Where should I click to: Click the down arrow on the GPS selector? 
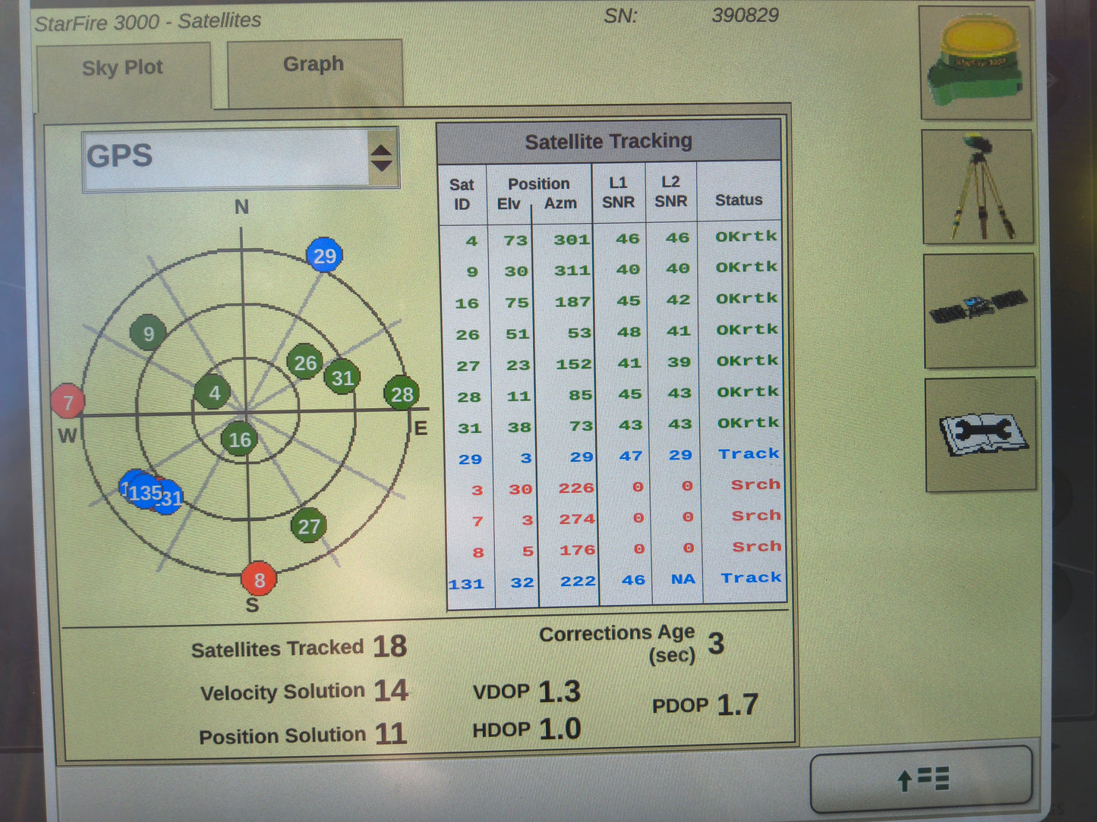[x=381, y=165]
